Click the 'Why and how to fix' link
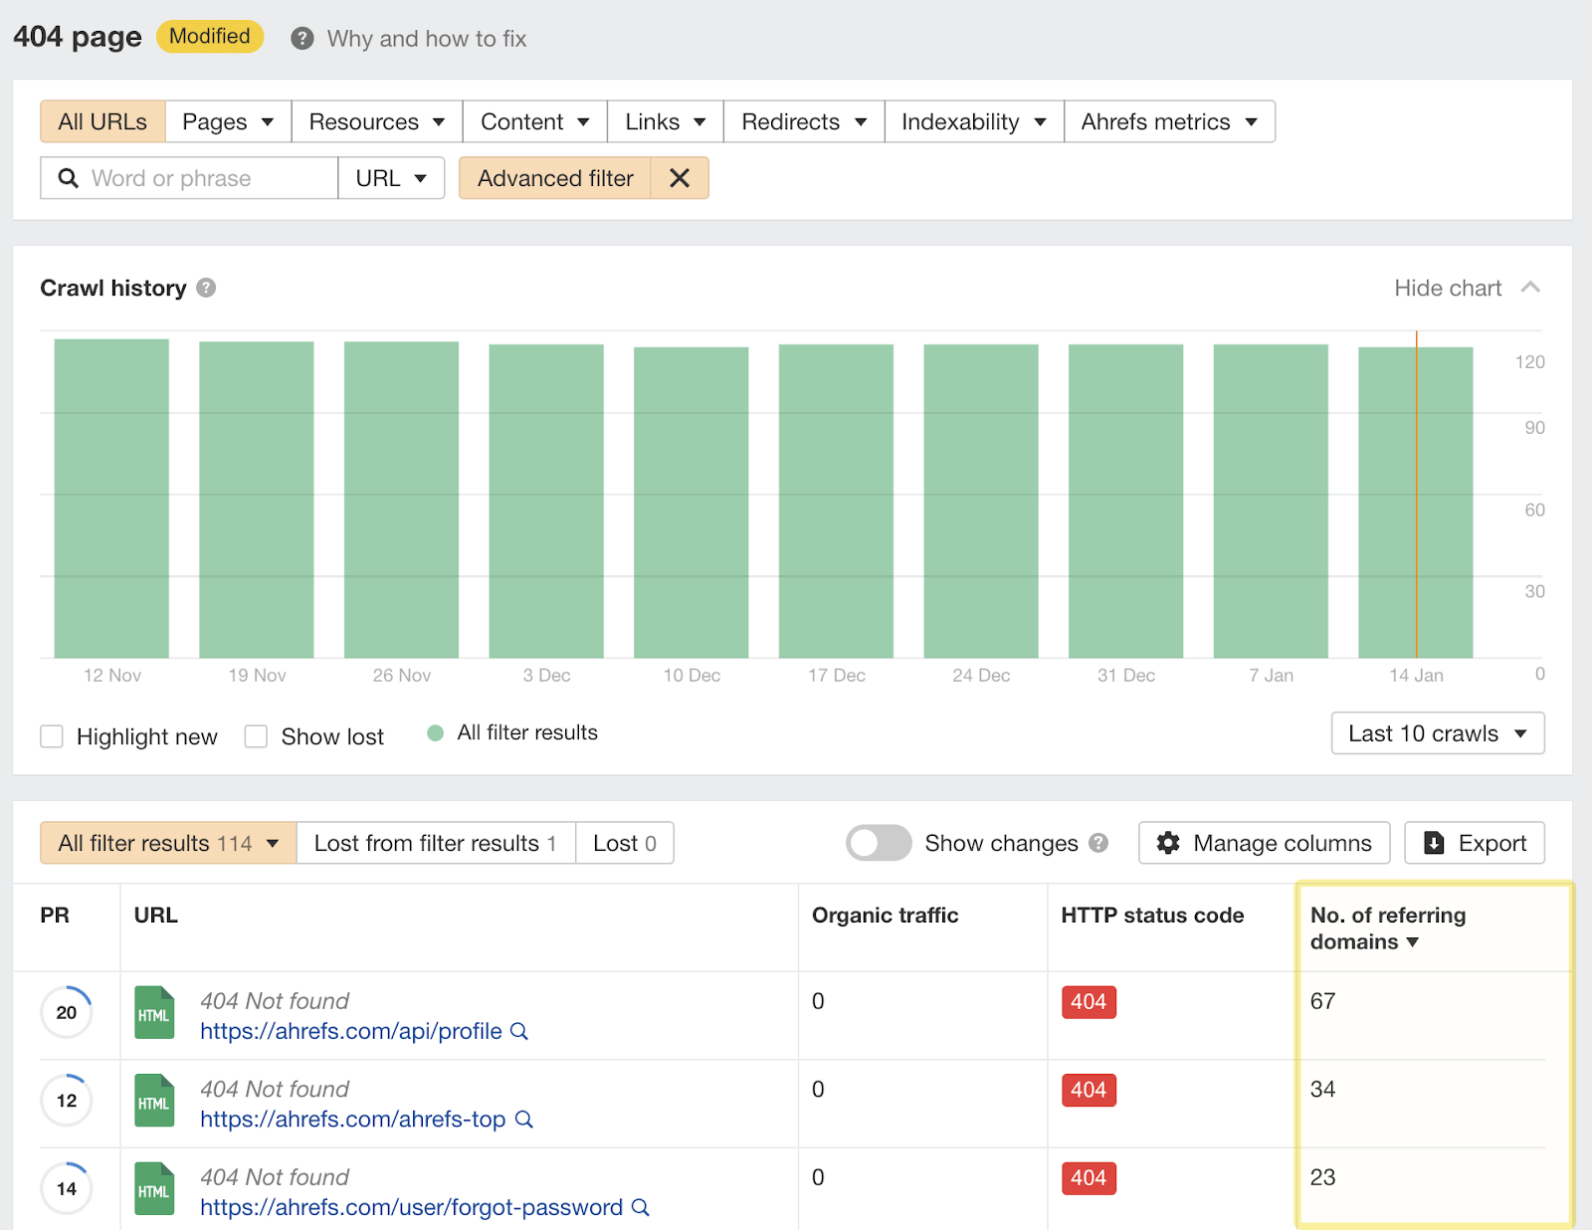 (427, 39)
